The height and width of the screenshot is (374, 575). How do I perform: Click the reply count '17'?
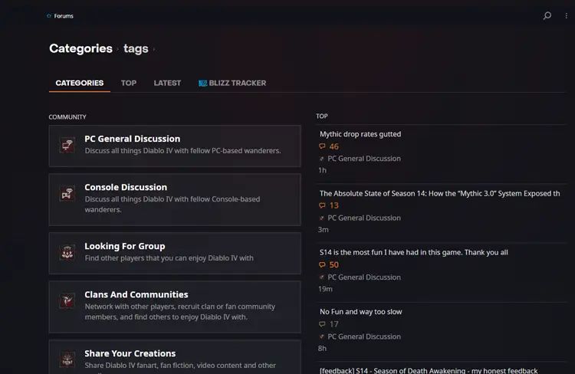pos(333,324)
